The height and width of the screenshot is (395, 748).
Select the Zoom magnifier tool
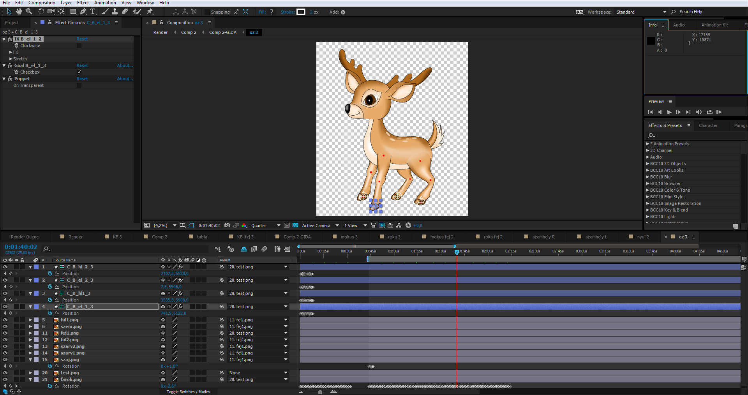(x=29, y=12)
